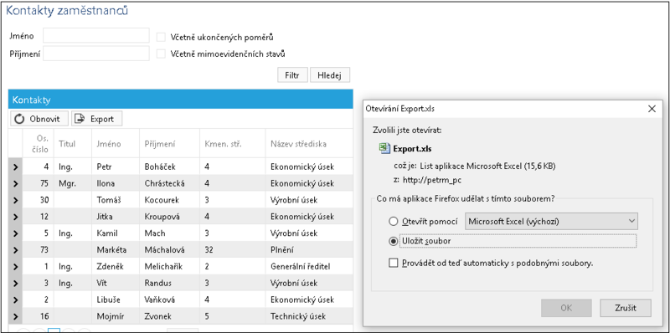Sort by the Os. číslo column header
The image size is (670, 333).
tap(38, 144)
